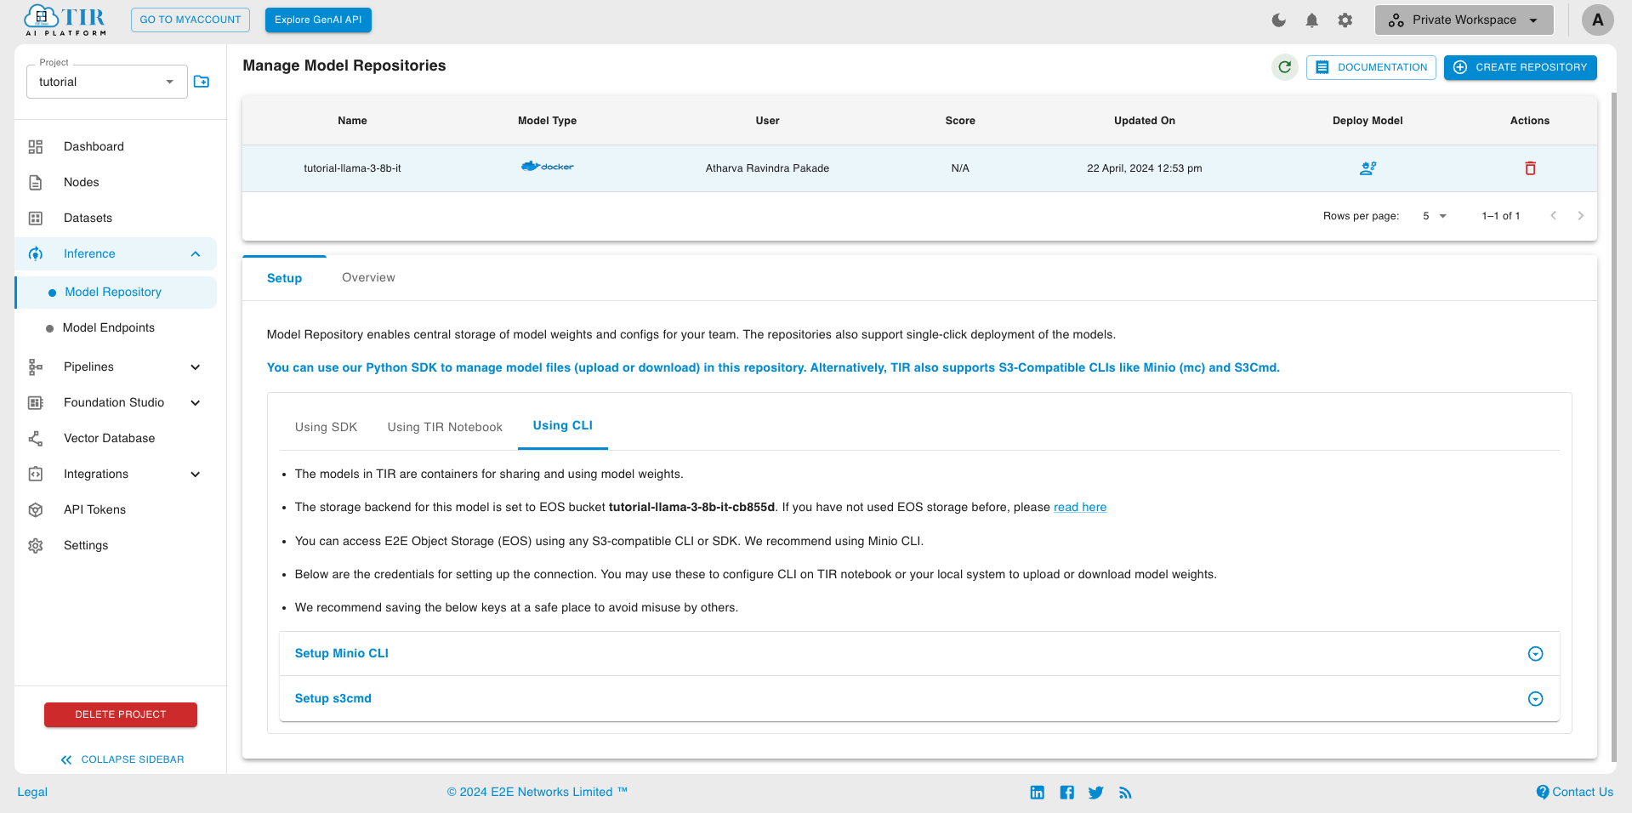Open the Private Workspace dropdown
Image resolution: width=1632 pixels, height=813 pixels.
[x=1464, y=20]
